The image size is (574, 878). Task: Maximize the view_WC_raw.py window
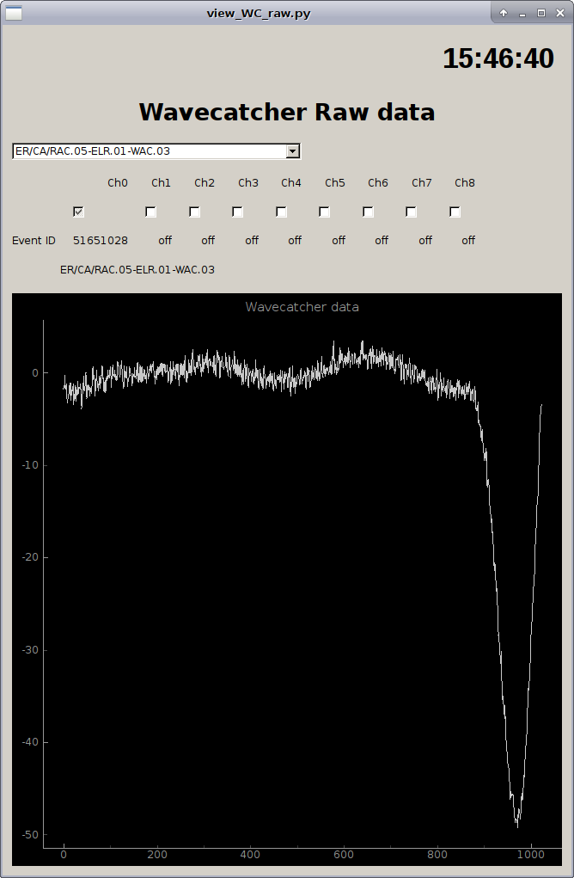(x=541, y=13)
